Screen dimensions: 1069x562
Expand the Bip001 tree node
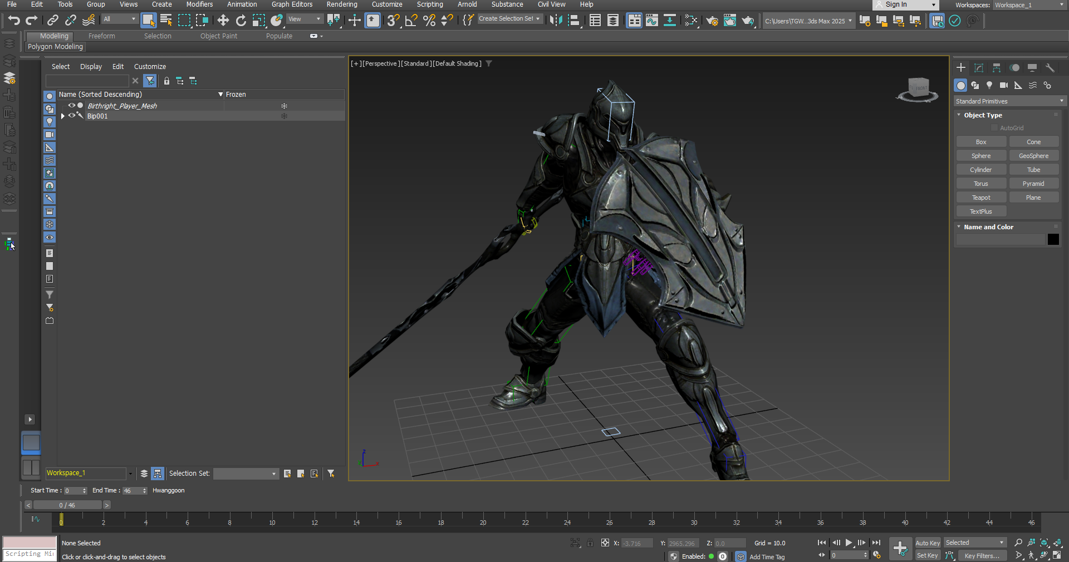pos(63,116)
